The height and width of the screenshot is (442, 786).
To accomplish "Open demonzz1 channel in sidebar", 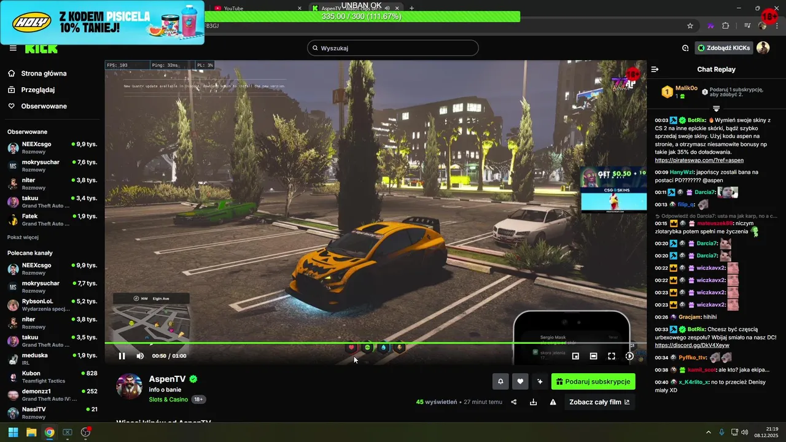I will [52, 395].
